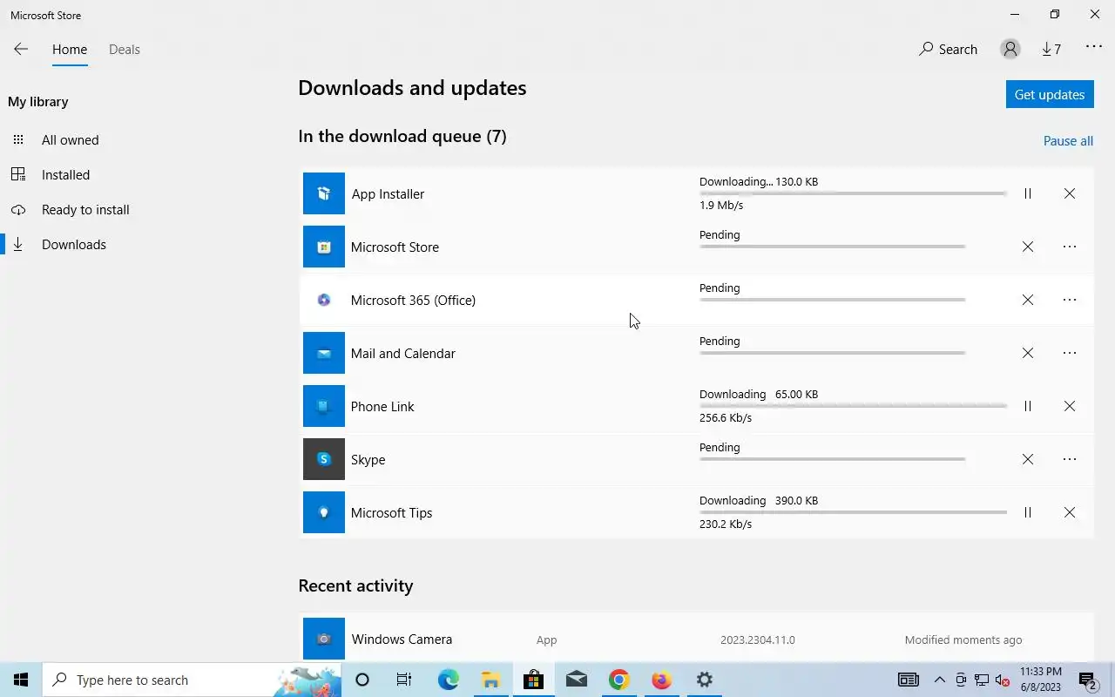This screenshot has width=1115, height=697.
Task: Click the Phone Link progress bar
Action: 853,406
